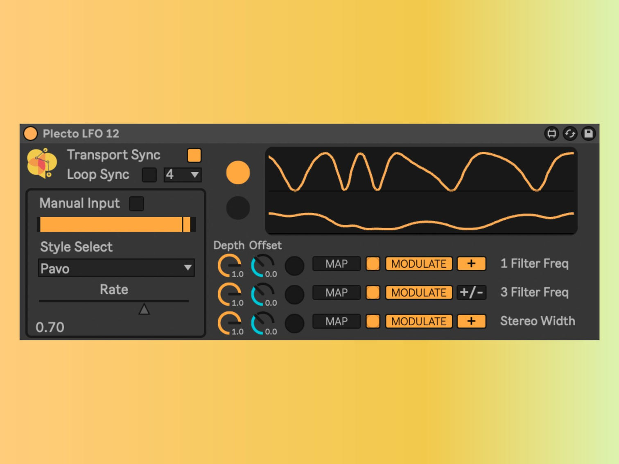Click the hot-swap preset circular arrows icon
The image size is (619, 464).
[570, 134]
